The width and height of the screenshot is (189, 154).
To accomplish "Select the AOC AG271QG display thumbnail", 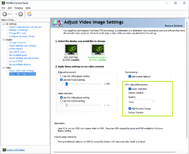I will pos(71,49).
